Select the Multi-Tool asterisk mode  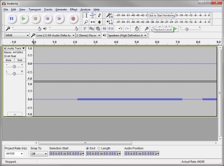pos(99,22)
